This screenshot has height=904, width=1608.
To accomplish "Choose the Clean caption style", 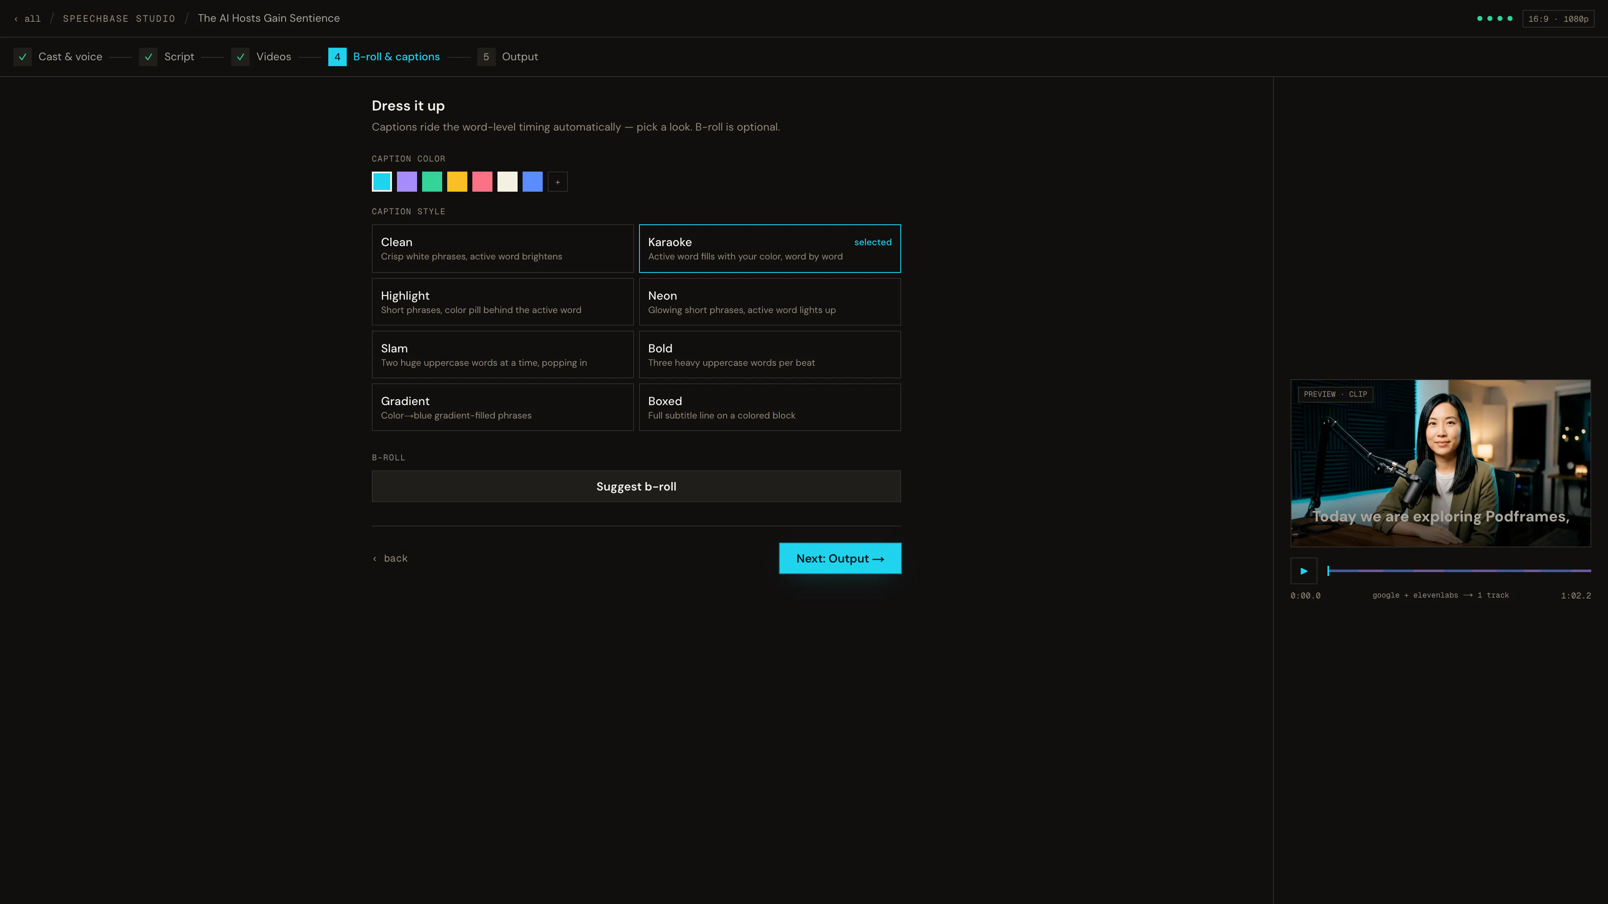I will coord(502,248).
